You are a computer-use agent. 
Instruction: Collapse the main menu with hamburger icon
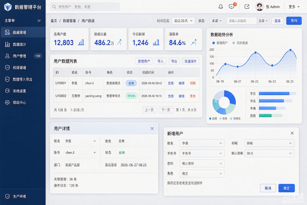(x=39, y=21)
